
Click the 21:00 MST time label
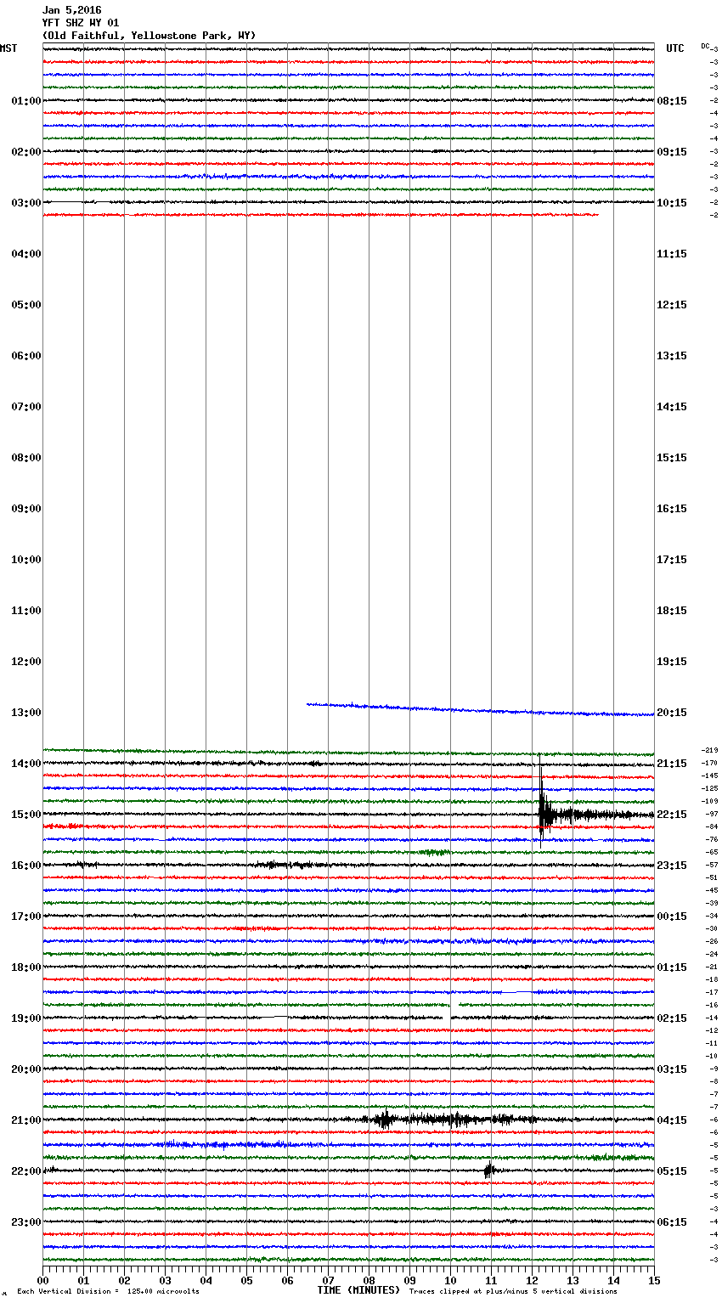click(26, 1120)
